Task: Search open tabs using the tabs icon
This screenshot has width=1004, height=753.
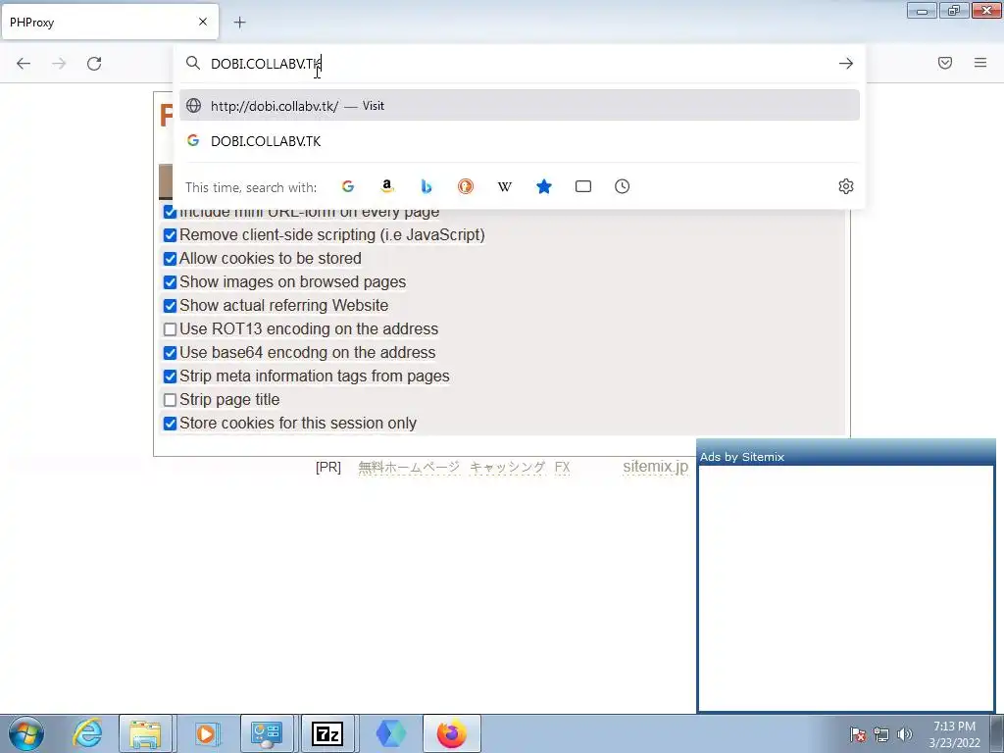Action: point(583,186)
